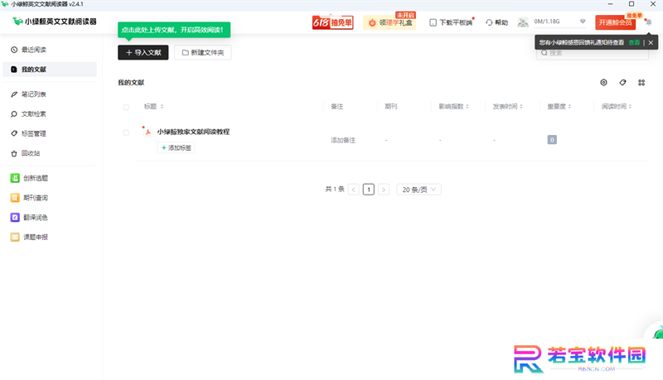
Task: Open 回收站 recycle bin
Action: tap(50, 153)
